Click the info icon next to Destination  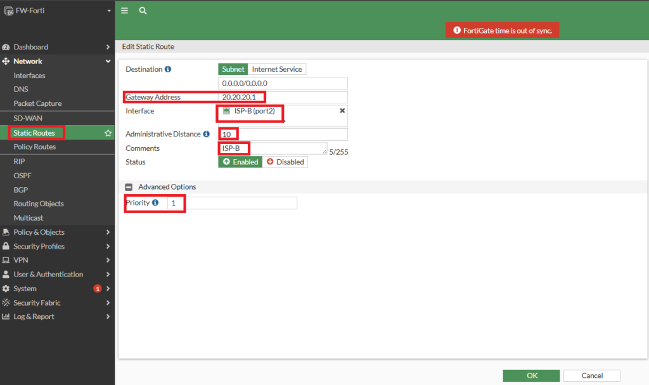click(168, 69)
